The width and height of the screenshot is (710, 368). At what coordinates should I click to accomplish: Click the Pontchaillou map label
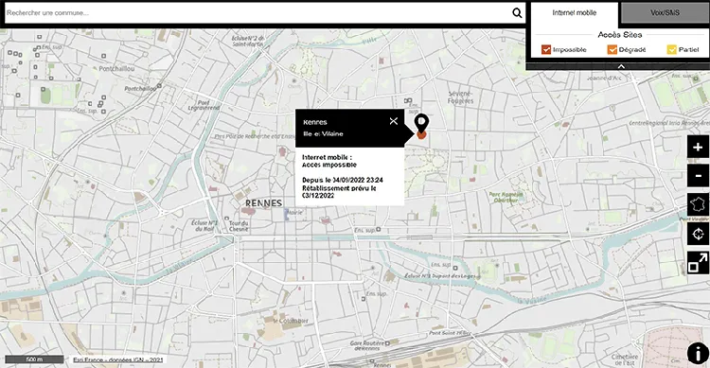[116, 69]
